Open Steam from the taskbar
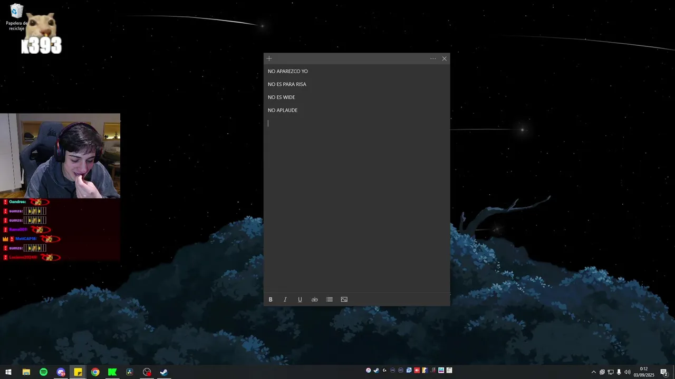Image resolution: width=675 pixels, height=379 pixels. (x=164, y=372)
